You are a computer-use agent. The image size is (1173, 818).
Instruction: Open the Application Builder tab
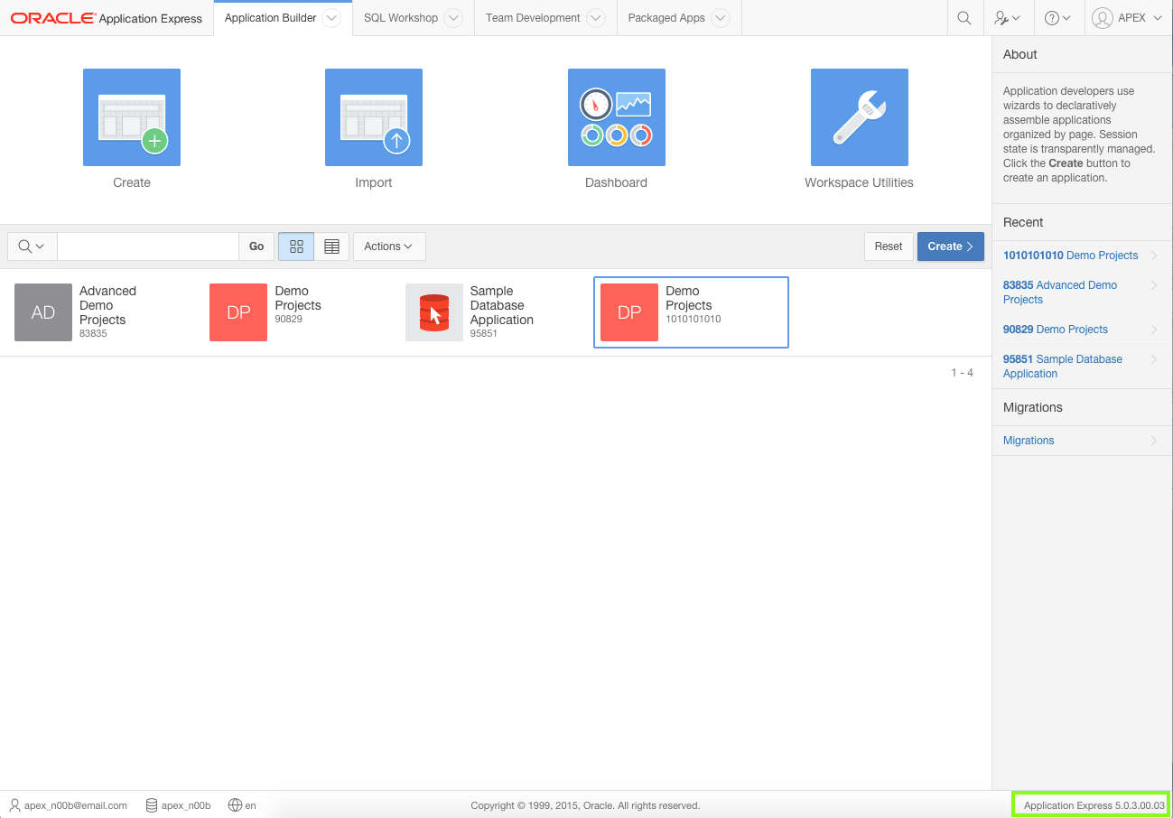(270, 18)
